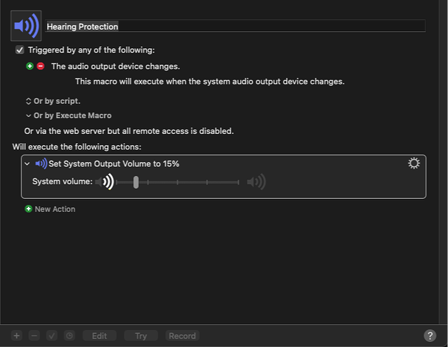
Task: Click the Record button
Action: point(182,336)
